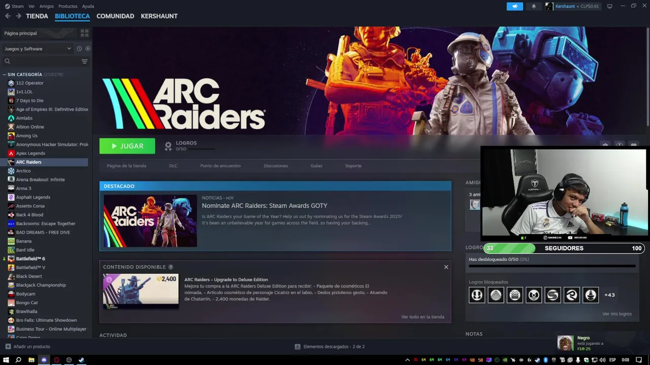
Task: Click the library search field
Action: pos(45,61)
